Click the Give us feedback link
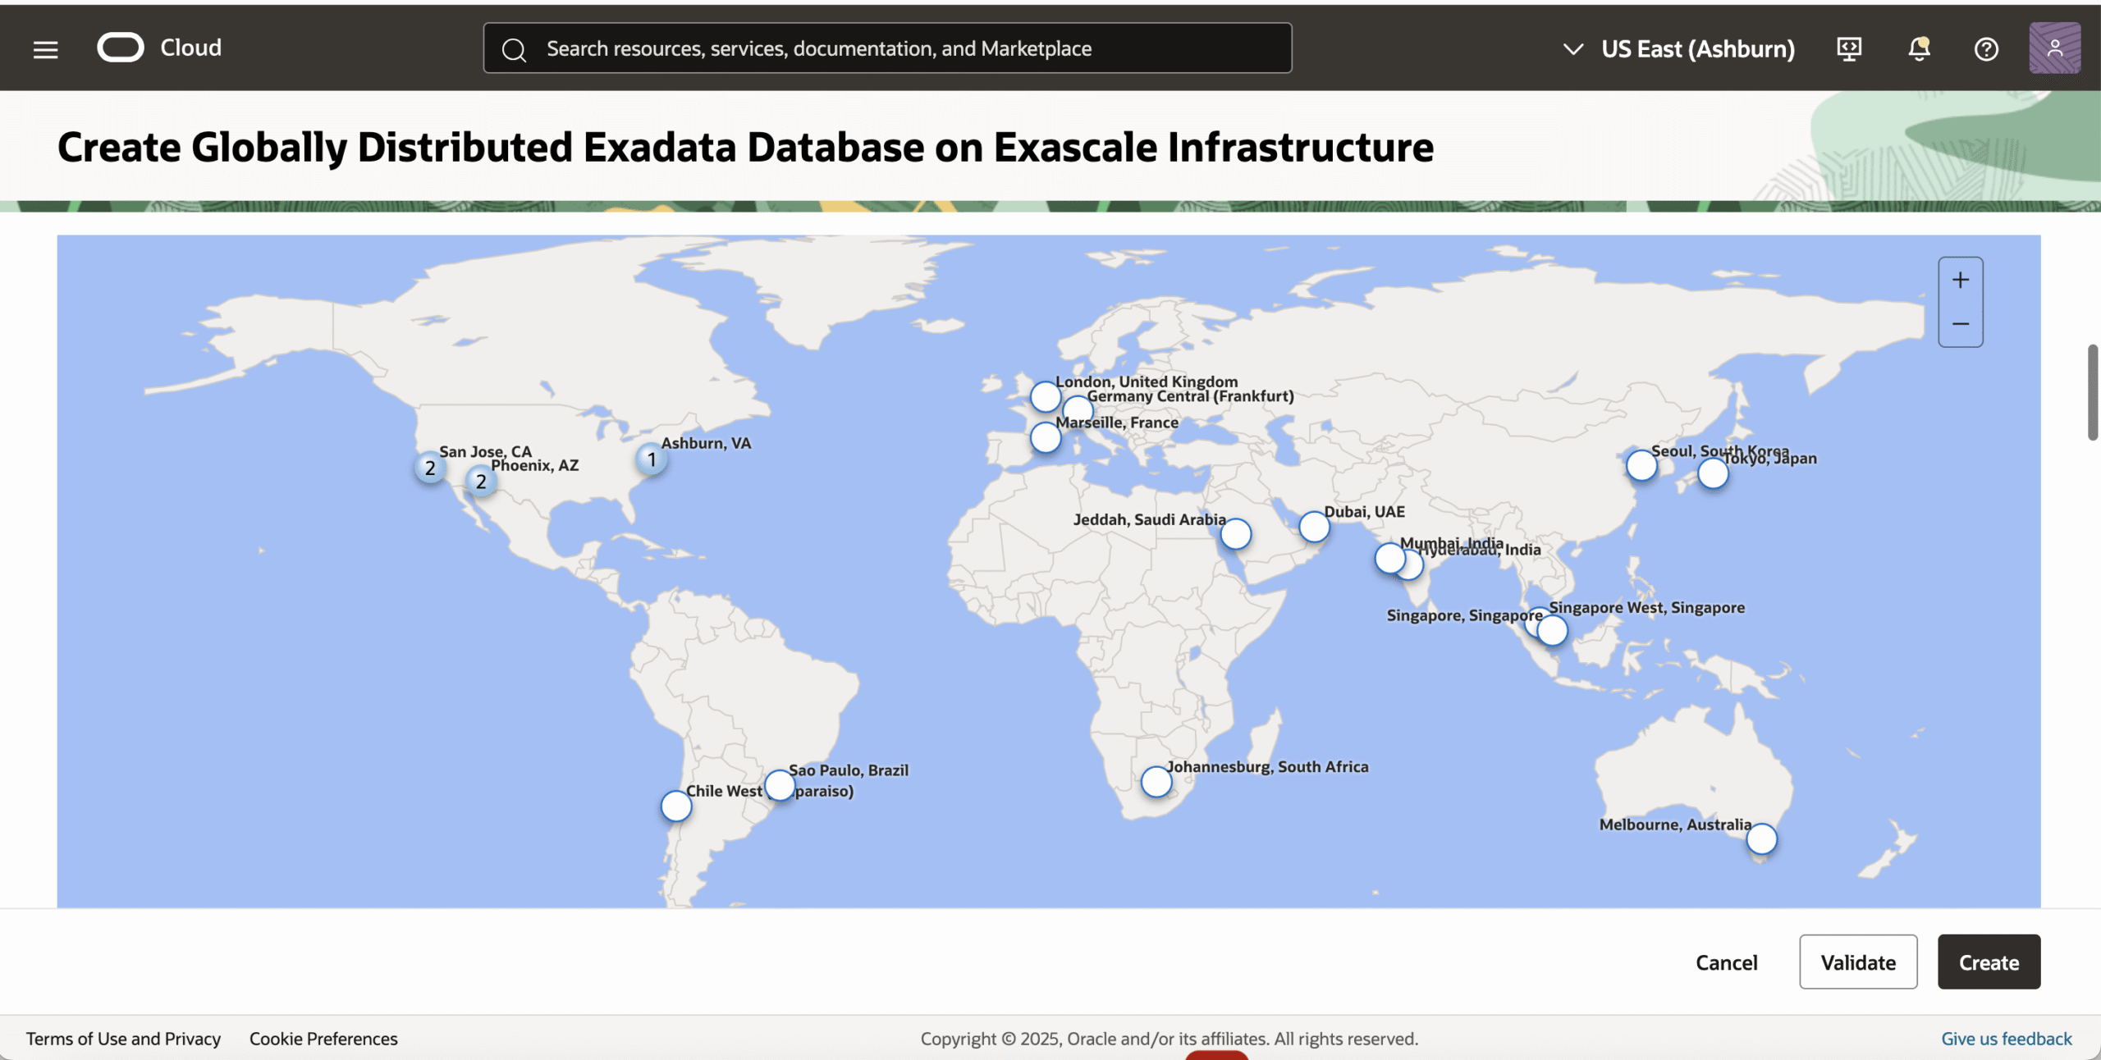This screenshot has width=2101, height=1060. (2006, 1039)
